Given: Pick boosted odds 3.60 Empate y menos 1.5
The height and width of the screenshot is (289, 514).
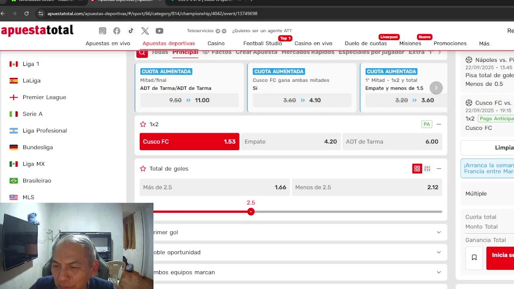Looking at the screenshot, I should [x=406, y=100].
